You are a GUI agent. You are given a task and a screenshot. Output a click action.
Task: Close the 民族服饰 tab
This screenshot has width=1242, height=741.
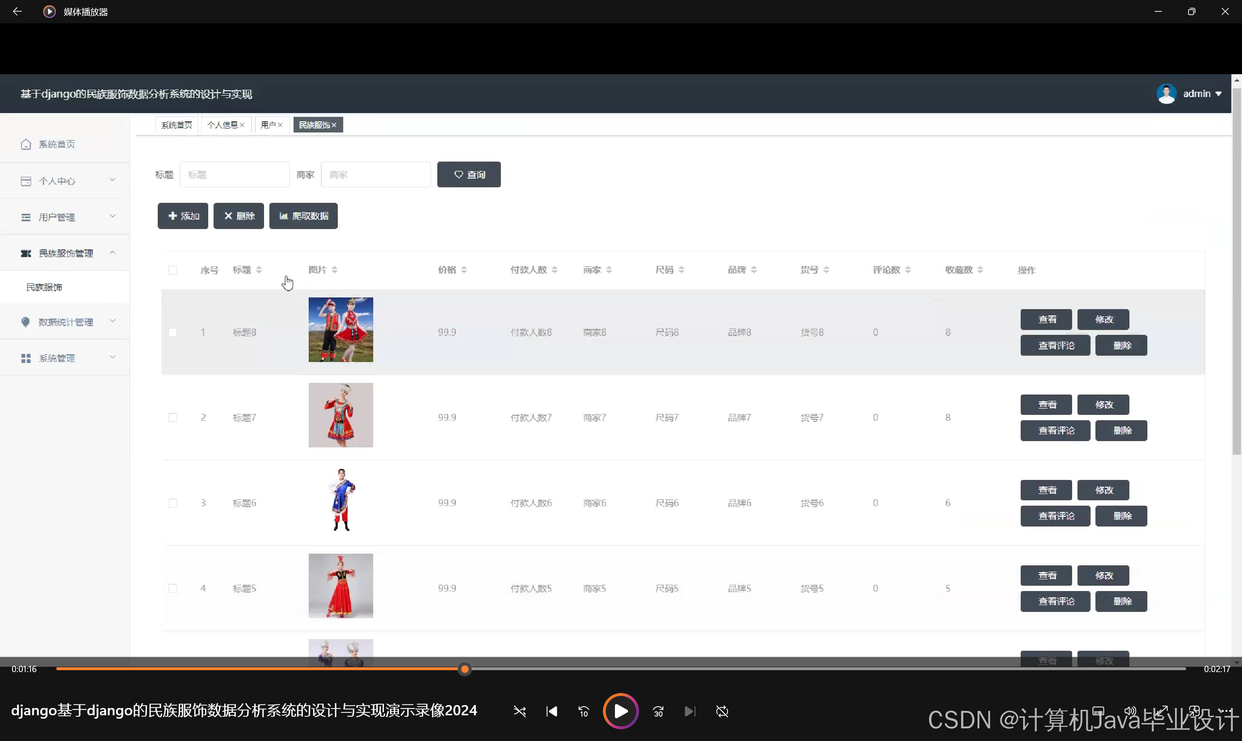(334, 125)
